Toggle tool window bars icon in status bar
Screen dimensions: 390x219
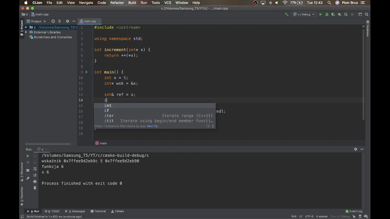22,217
